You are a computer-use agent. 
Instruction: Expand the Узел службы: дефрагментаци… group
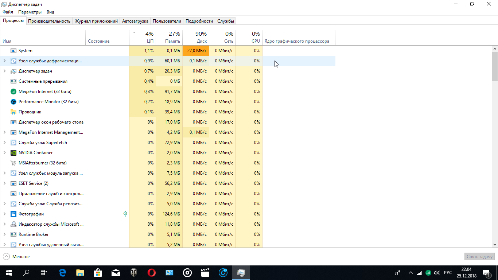[x=4, y=61]
